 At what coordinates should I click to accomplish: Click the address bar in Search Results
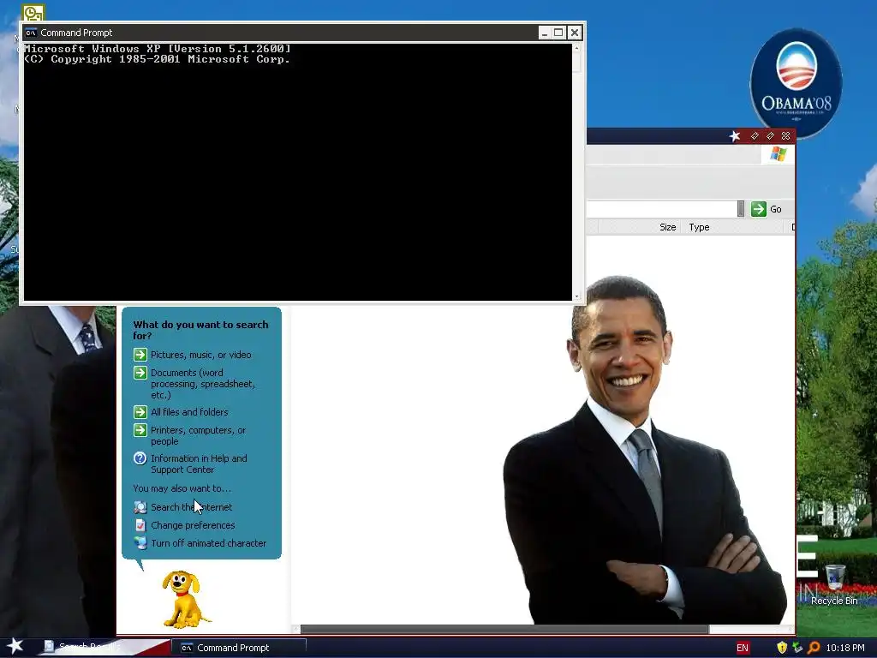(x=661, y=209)
